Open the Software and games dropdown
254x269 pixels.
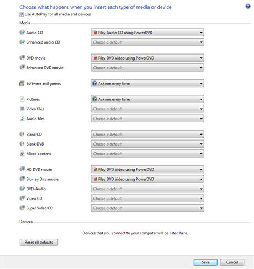(x=147, y=83)
